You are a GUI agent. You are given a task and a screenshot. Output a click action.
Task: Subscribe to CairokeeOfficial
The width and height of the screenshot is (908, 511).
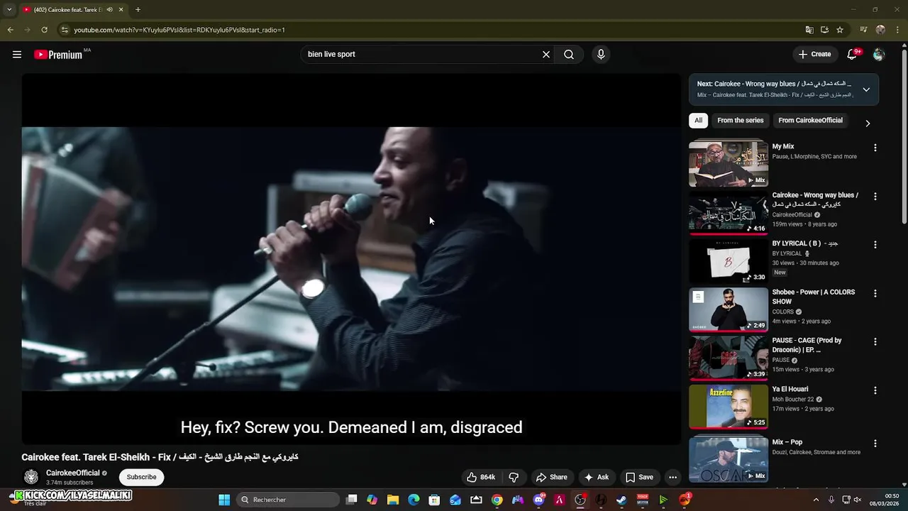tap(141, 477)
